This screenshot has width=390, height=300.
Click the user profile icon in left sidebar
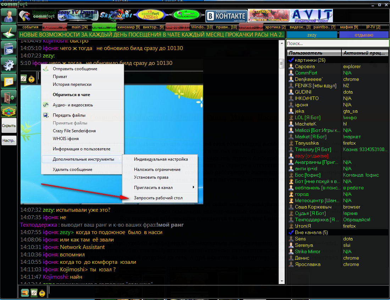[x=9, y=16]
